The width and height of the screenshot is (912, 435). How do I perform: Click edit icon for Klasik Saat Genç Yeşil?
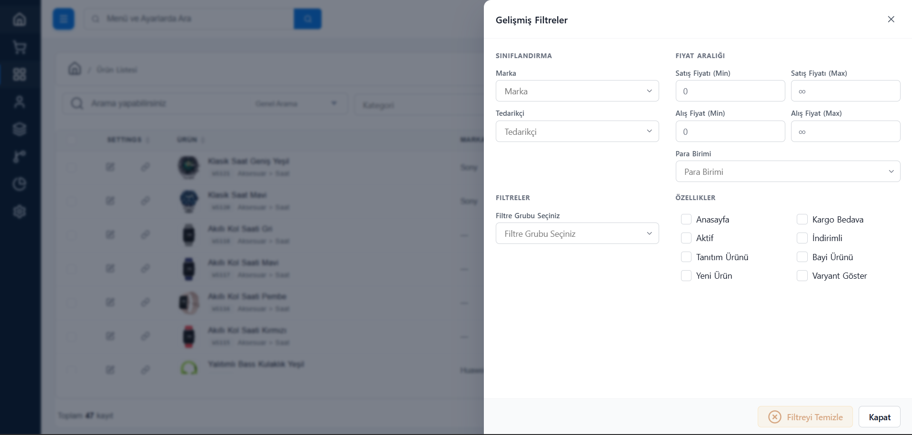(110, 167)
